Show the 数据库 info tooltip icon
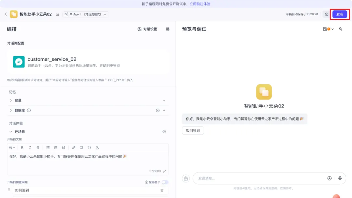This screenshot has width=352, height=198. [x=29, y=110]
